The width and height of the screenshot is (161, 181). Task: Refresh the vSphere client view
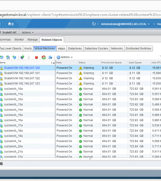click(94, 24)
